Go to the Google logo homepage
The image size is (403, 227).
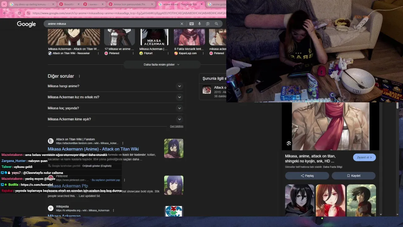coord(26,24)
